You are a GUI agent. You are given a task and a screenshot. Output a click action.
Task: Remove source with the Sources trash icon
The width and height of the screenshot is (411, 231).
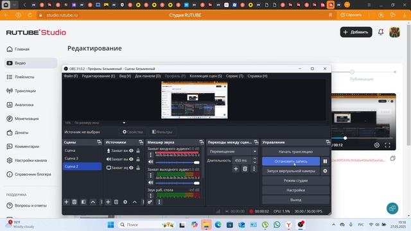coord(116,202)
